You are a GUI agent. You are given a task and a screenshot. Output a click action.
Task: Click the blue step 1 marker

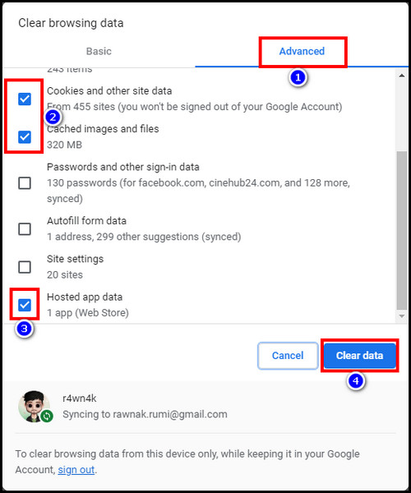[x=298, y=77]
